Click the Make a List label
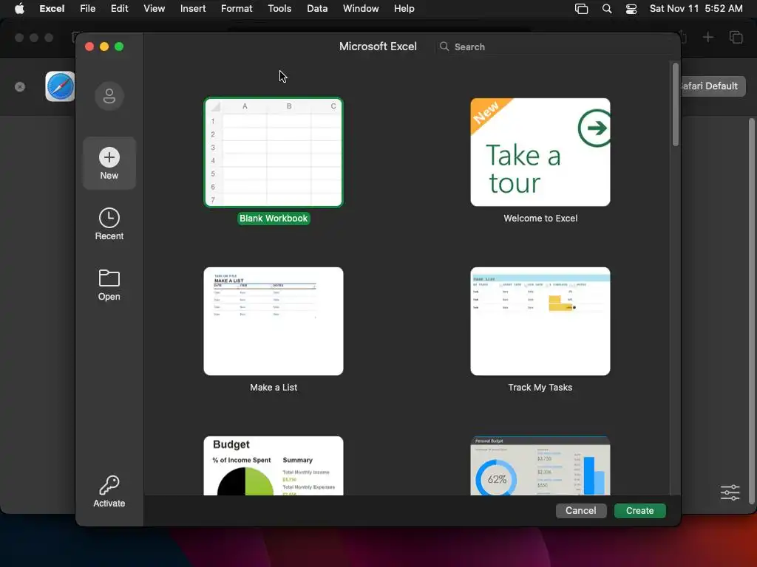757x567 pixels. 274,387
